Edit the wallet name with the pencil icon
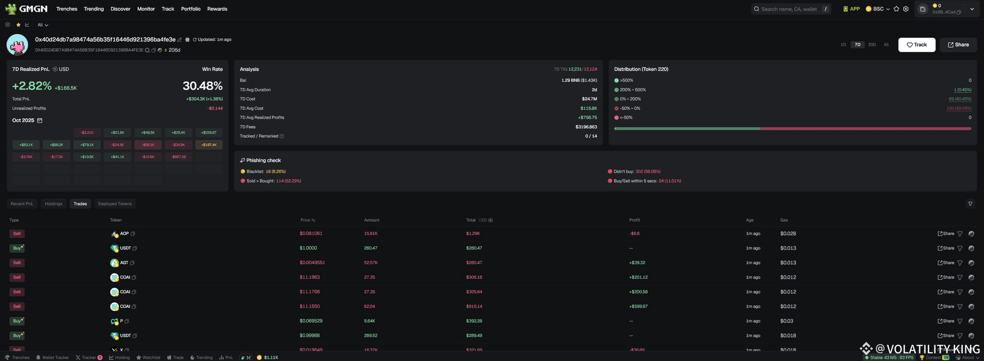 [180, 40]
